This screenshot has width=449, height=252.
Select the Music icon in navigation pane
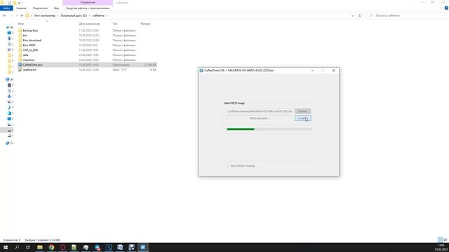[x=9, y=107]
